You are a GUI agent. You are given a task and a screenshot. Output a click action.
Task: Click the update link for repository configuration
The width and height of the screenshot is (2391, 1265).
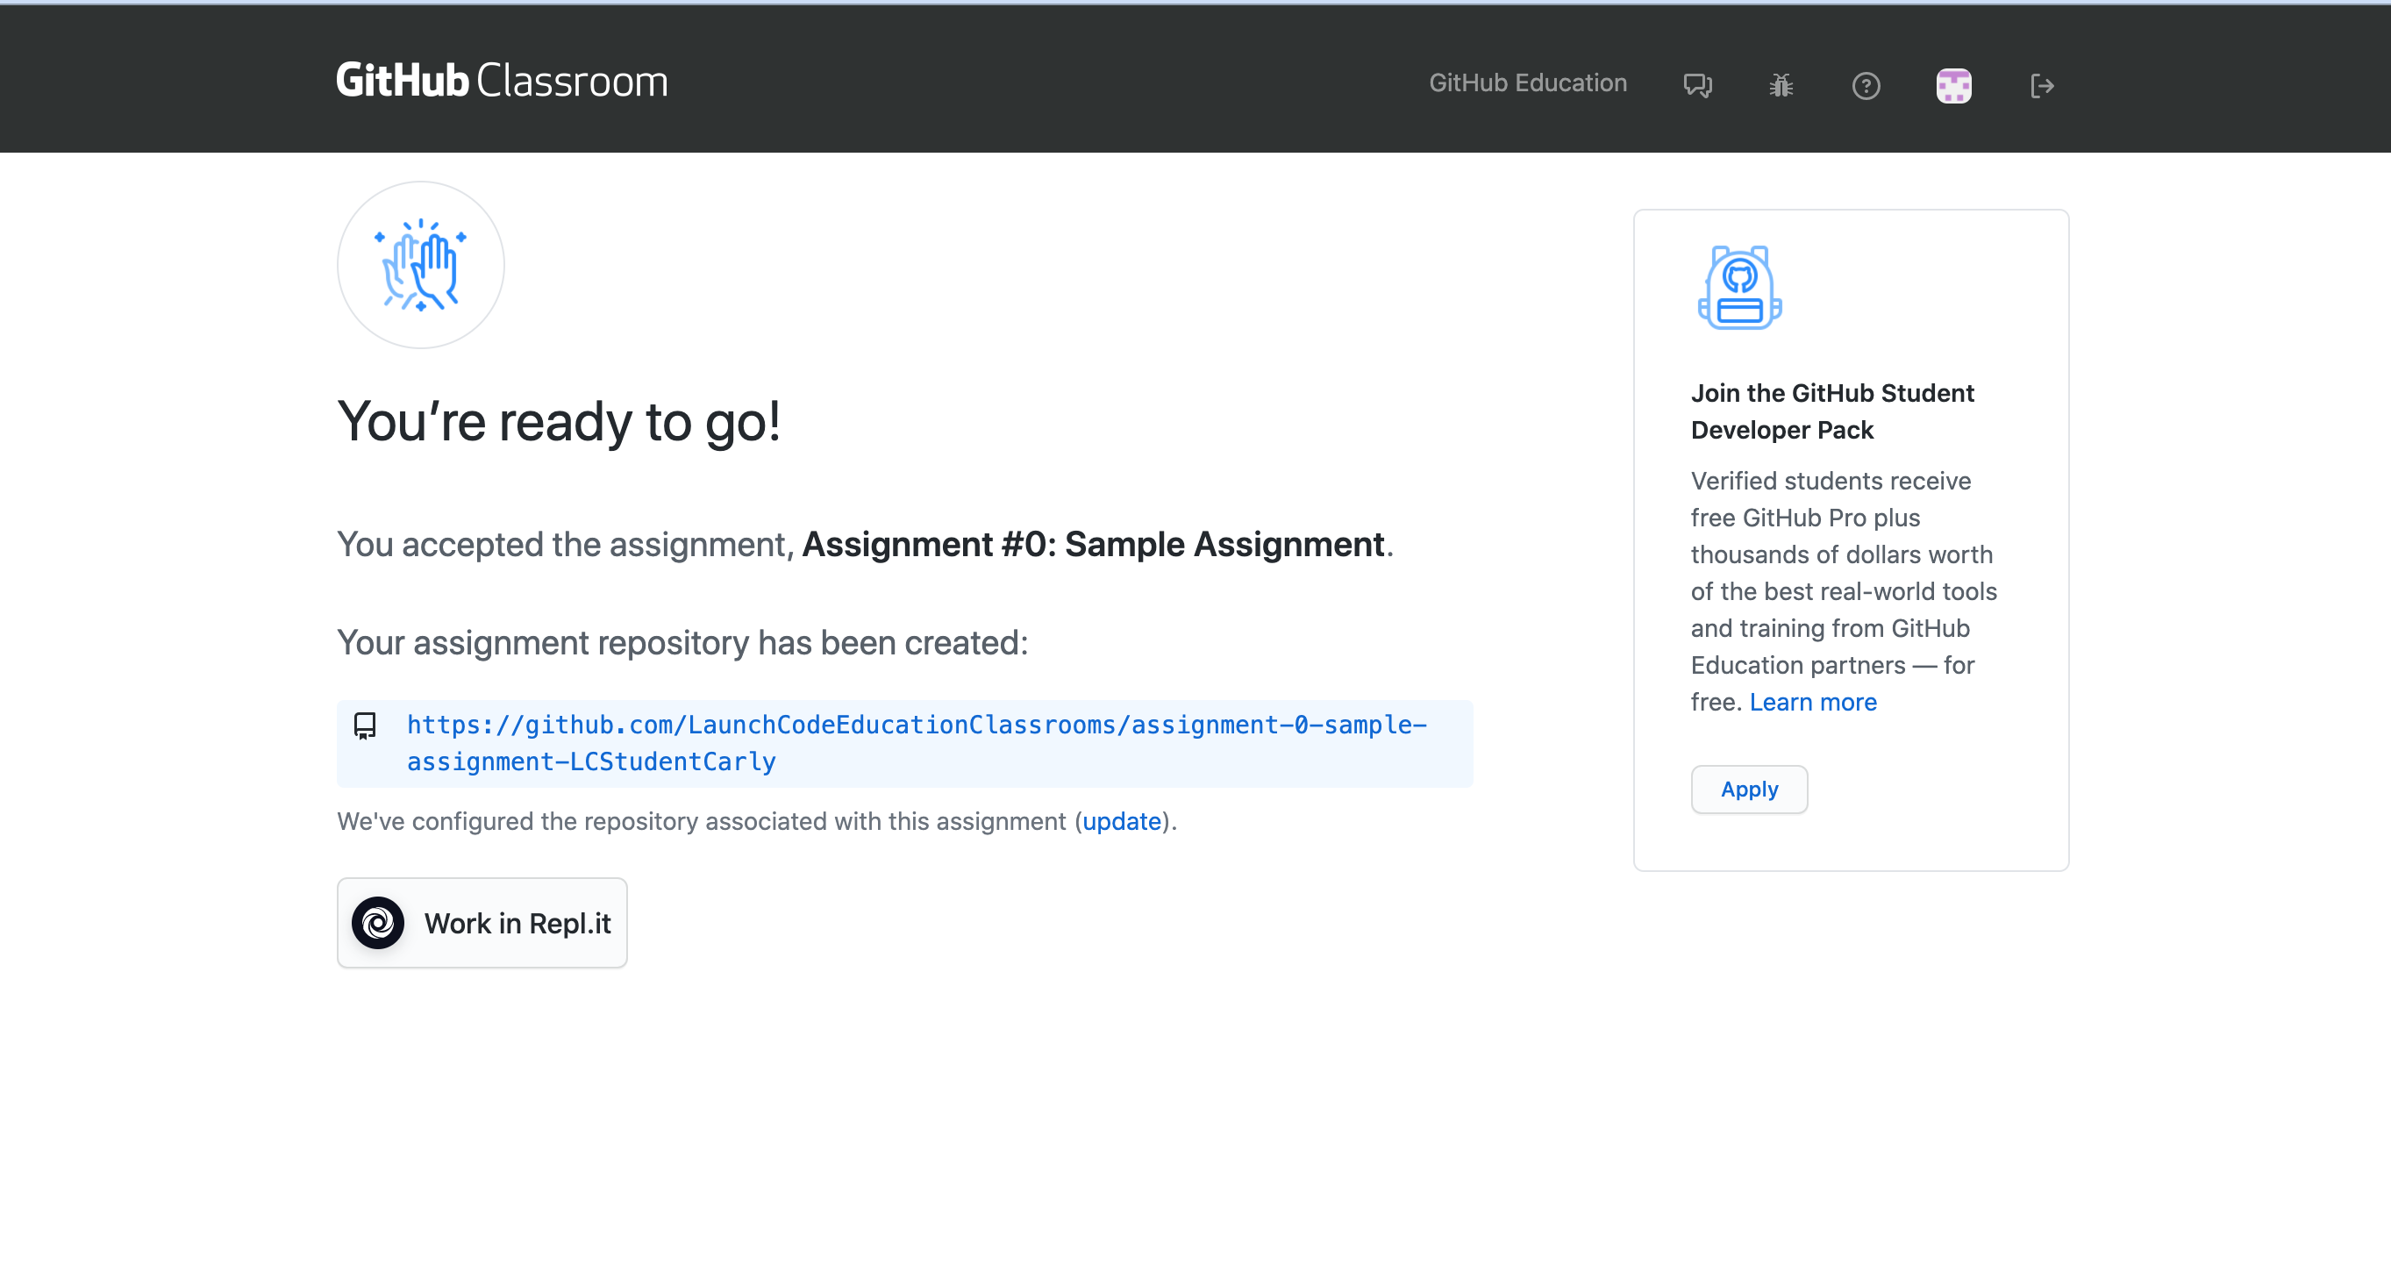(x=1121, y=821)
